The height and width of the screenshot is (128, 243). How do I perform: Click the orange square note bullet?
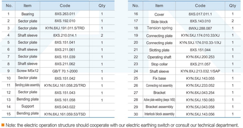(x=2, y=125)
